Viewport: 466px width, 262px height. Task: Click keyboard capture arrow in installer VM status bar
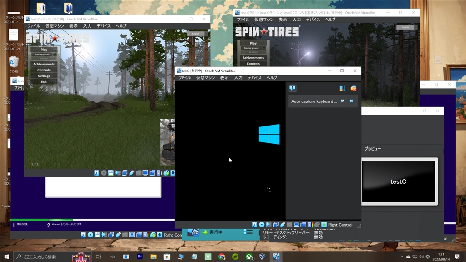point(160,235)
